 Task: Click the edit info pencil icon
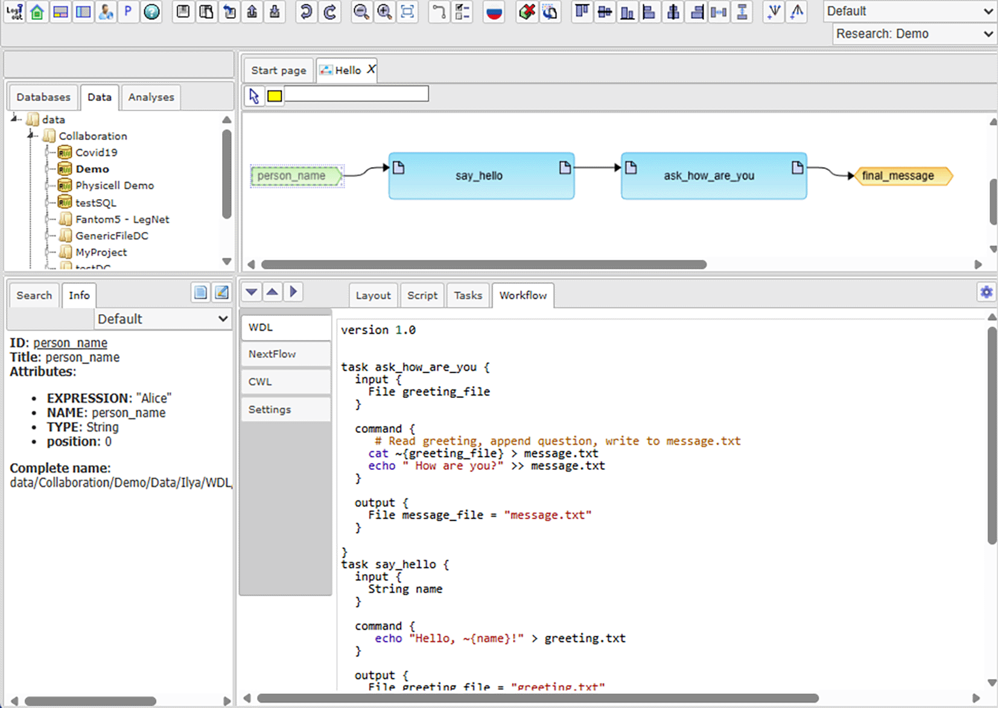coord(222,292)
